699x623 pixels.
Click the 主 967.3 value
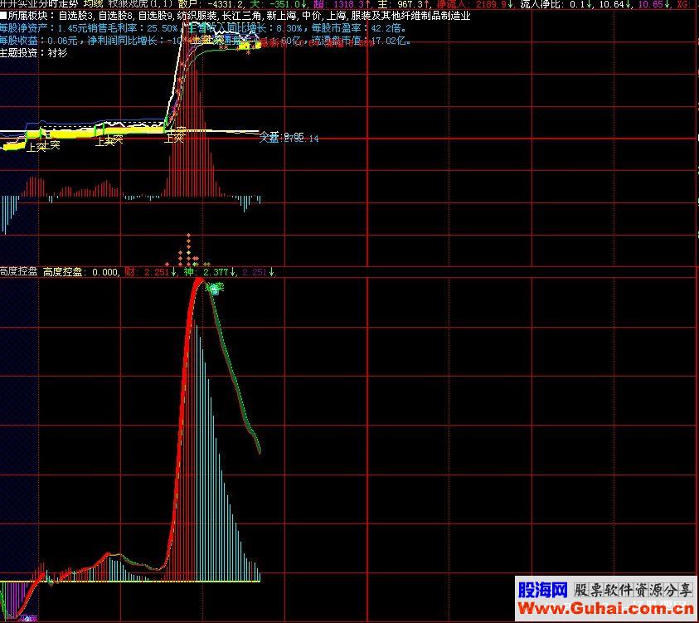click(x=404, y=4)
